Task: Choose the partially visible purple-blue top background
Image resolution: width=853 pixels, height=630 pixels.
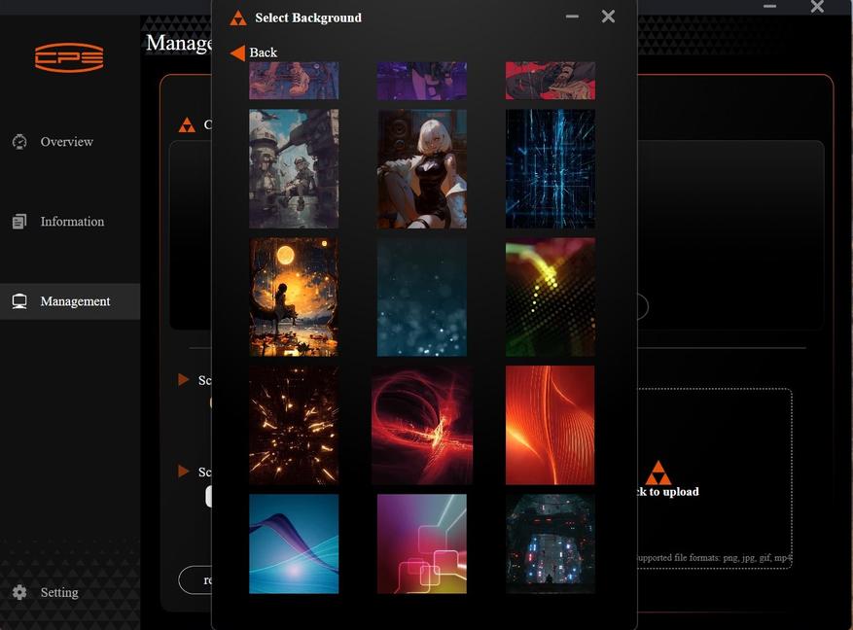Action: pos(294,81)
